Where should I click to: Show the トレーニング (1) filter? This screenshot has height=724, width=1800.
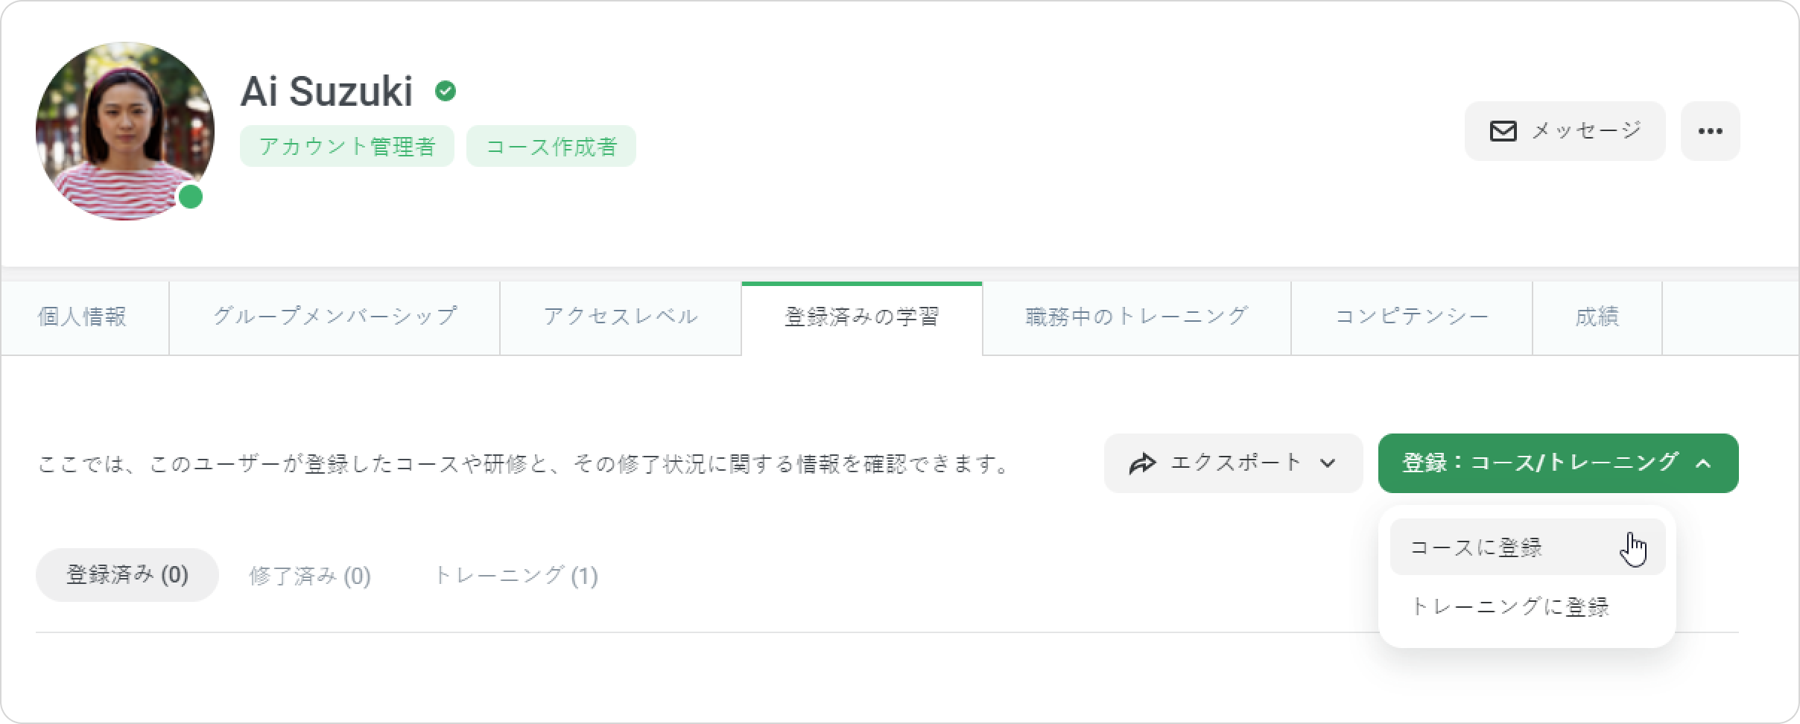pyautogui.click(x=516, y=576)
